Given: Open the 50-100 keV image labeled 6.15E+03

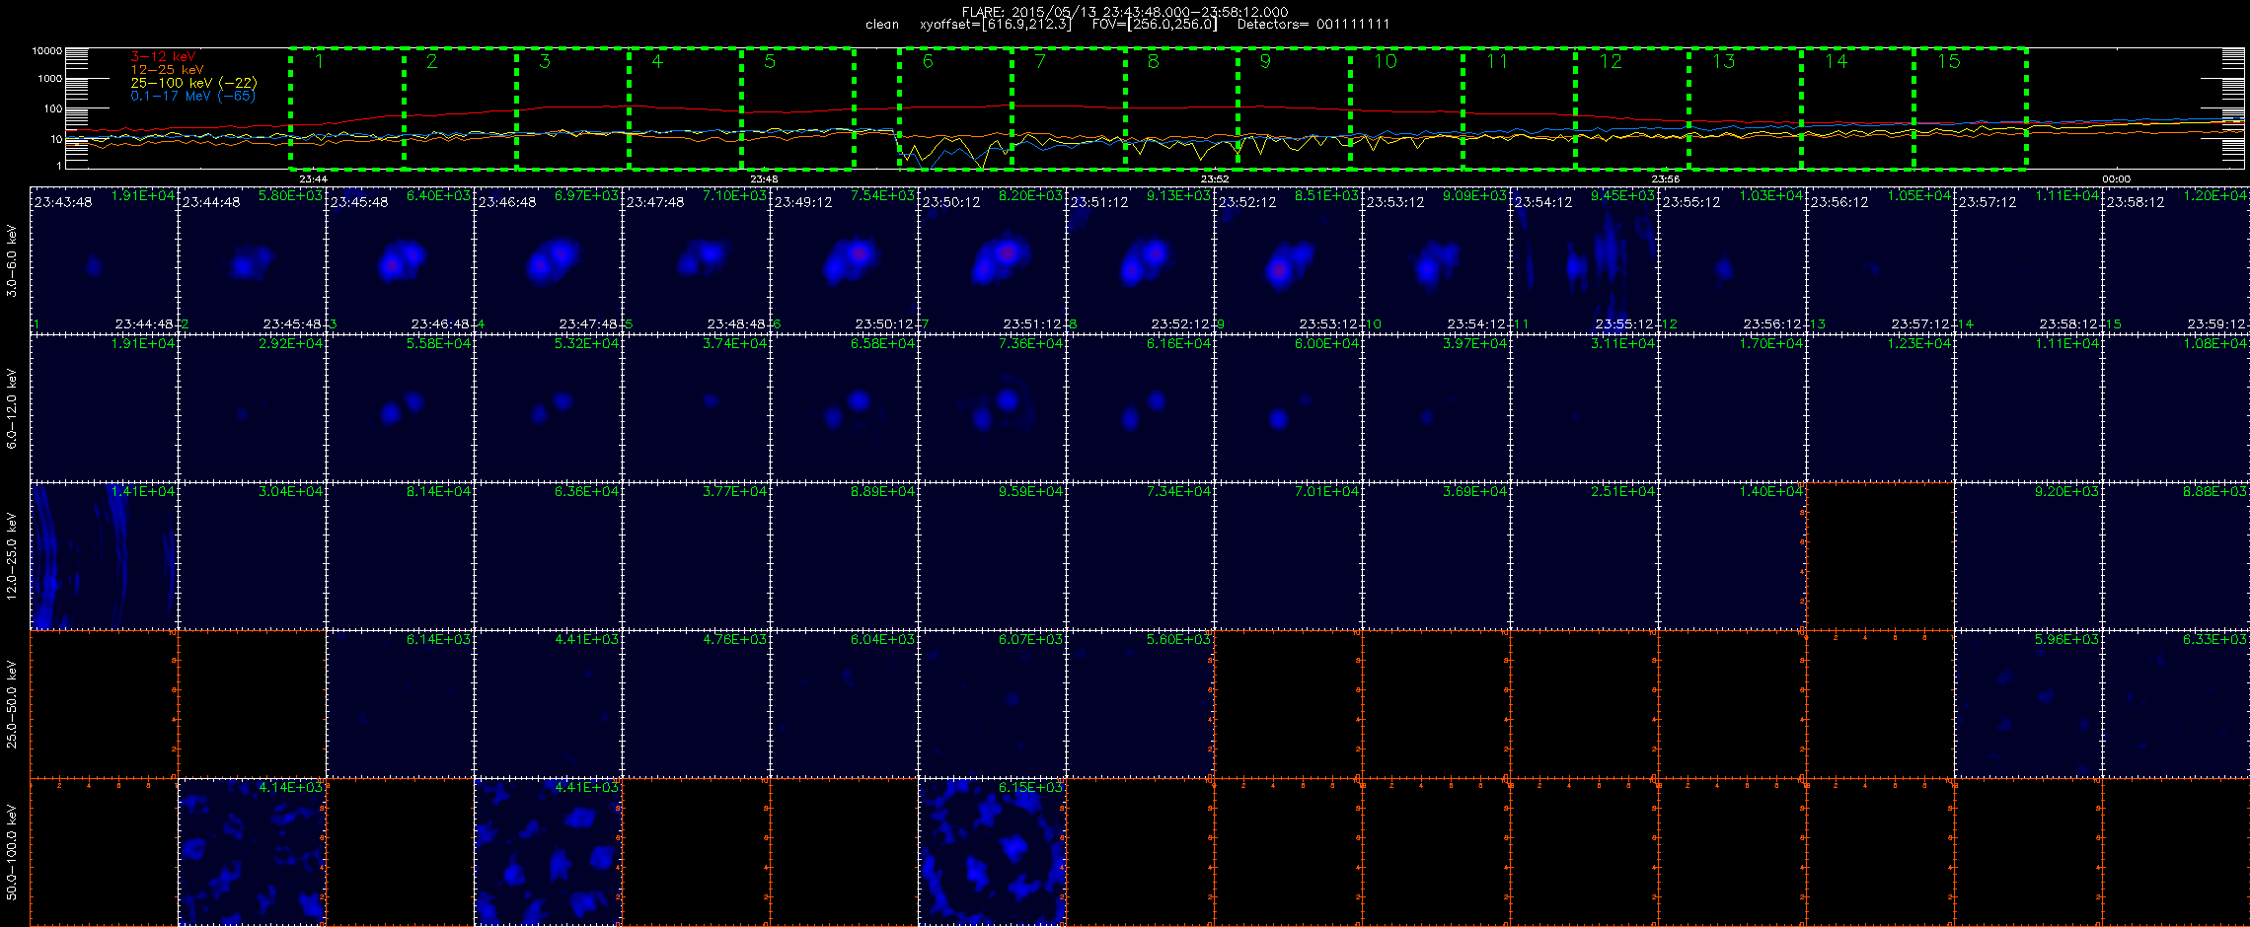Looking at the screenshot, I should pyautogui.click(x=992, y=852).
